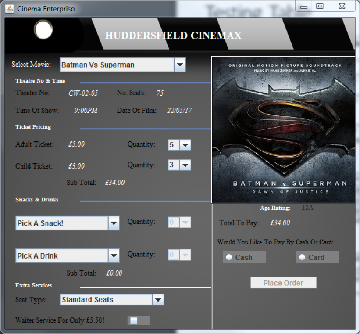Click the Child Ticket price £3.00
Viewport: 360px width, 334px height.
point(76,166)
